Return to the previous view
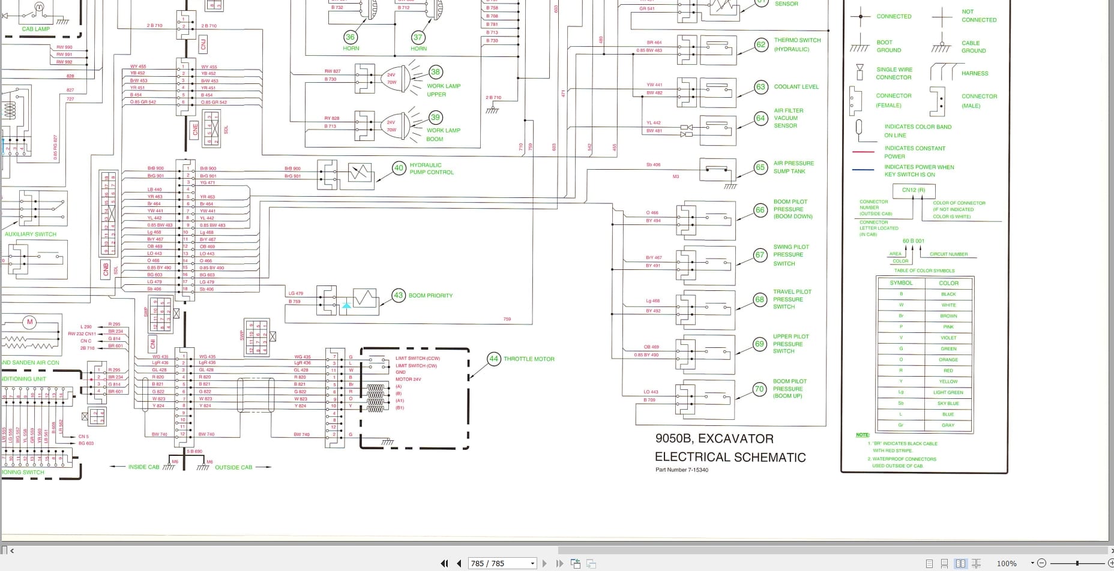1114x571 pixels. (x=575, y=563)
